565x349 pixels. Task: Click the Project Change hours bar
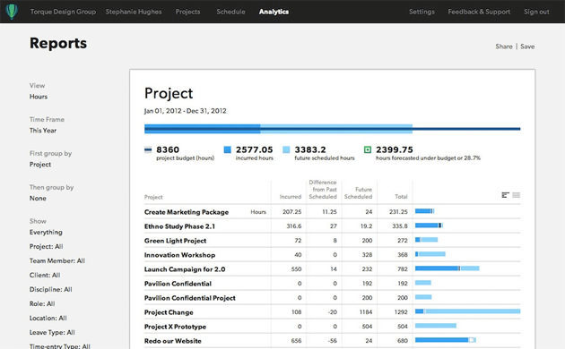tap(468, 311)
